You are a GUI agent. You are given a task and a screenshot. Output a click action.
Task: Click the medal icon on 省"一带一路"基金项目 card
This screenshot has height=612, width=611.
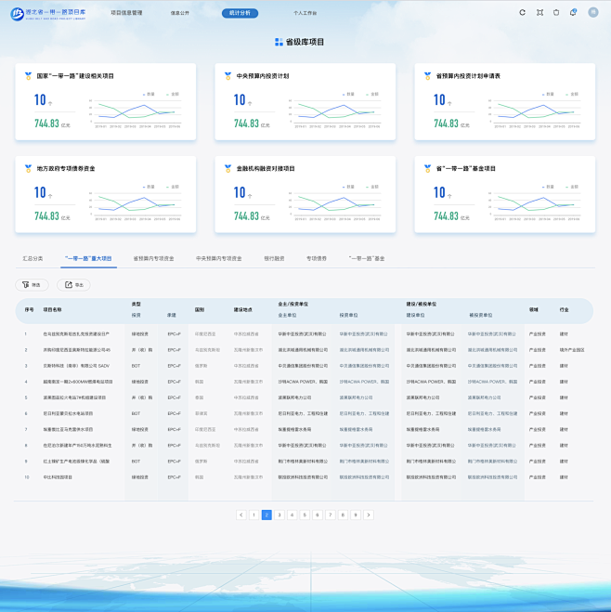click(428, 169)
